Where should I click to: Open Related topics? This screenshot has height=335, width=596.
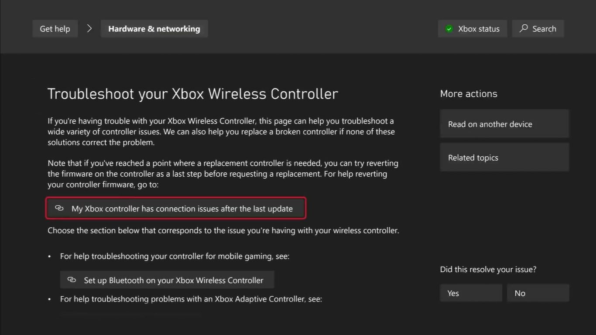(x=504, y=158)
